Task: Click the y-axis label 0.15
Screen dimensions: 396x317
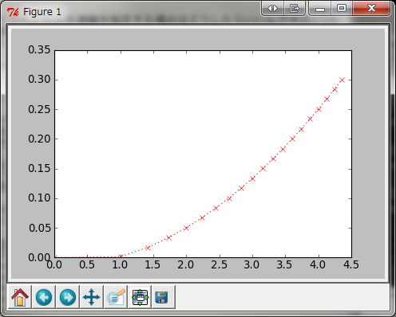Action: tap(39, 169)
